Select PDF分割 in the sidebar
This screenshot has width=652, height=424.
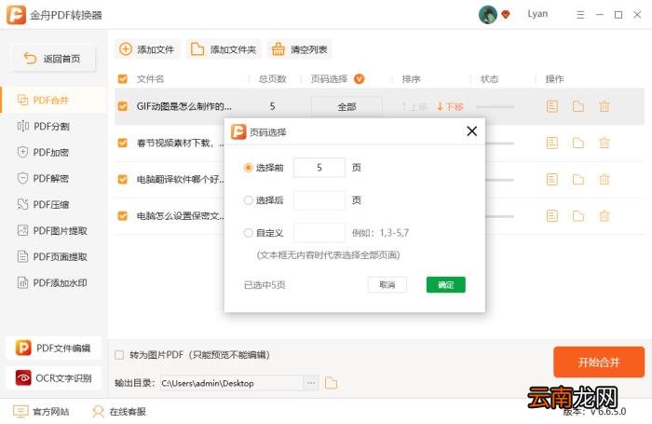(54, 126)
